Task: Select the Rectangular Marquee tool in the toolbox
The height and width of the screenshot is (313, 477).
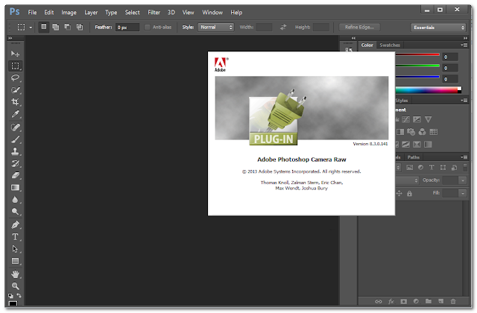Action: click(15, 66)
